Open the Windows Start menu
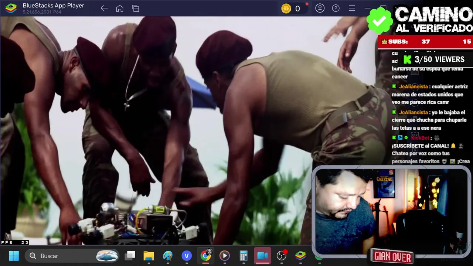This screenshot has width=473, height=266. (14, 256)
